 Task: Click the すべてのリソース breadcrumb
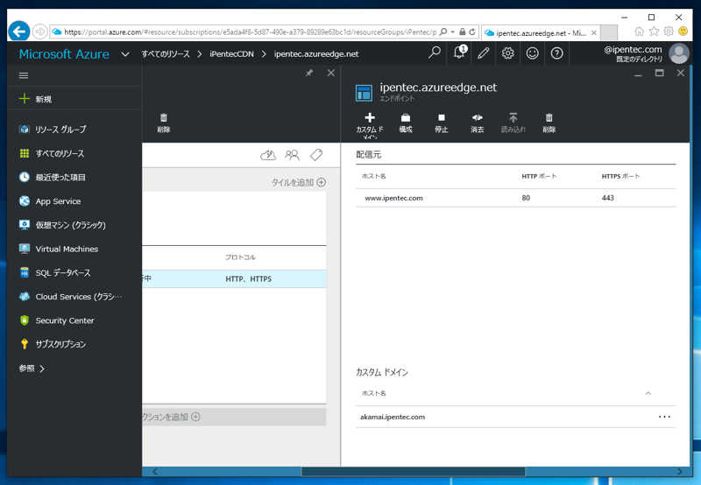[166, 54]
